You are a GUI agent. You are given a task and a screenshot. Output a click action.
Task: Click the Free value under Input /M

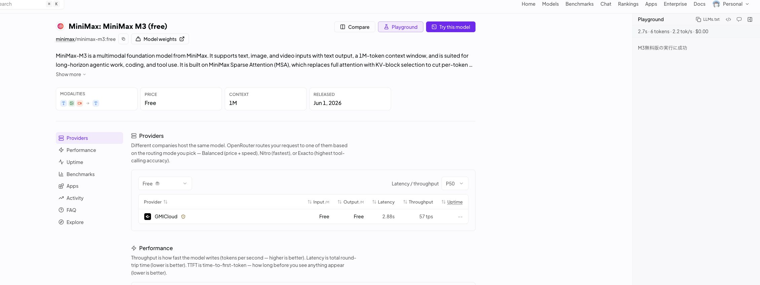click(324, 217)
